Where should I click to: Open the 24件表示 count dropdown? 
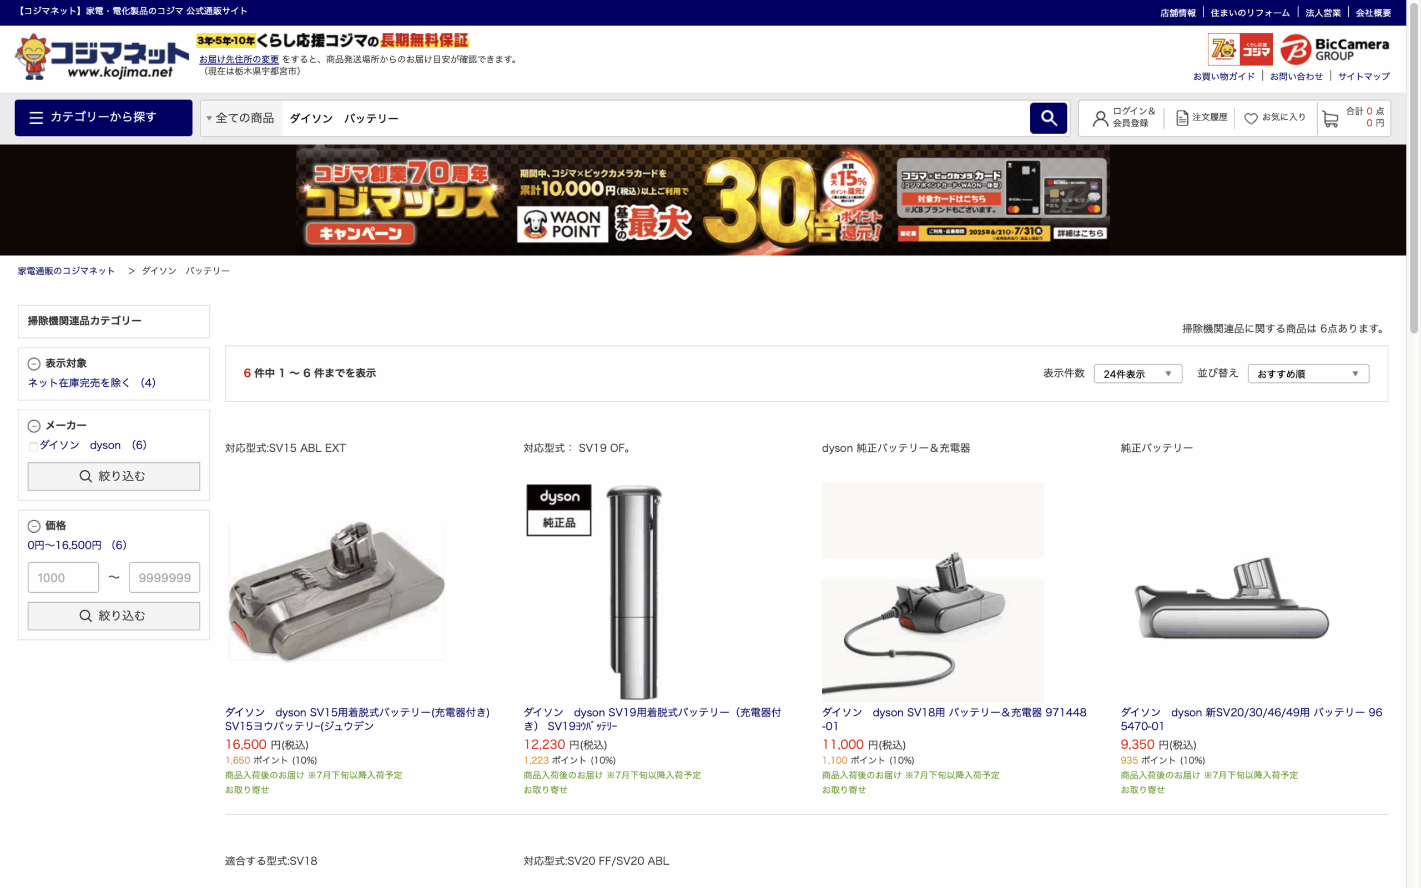pyautogui.click(x=1137, y=374)
